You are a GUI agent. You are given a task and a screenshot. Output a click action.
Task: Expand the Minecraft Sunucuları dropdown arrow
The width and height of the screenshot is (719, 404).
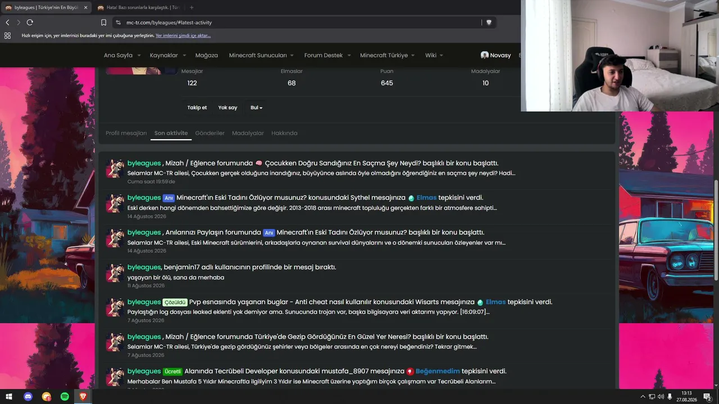pyautogui.click(x=293, y=56)
